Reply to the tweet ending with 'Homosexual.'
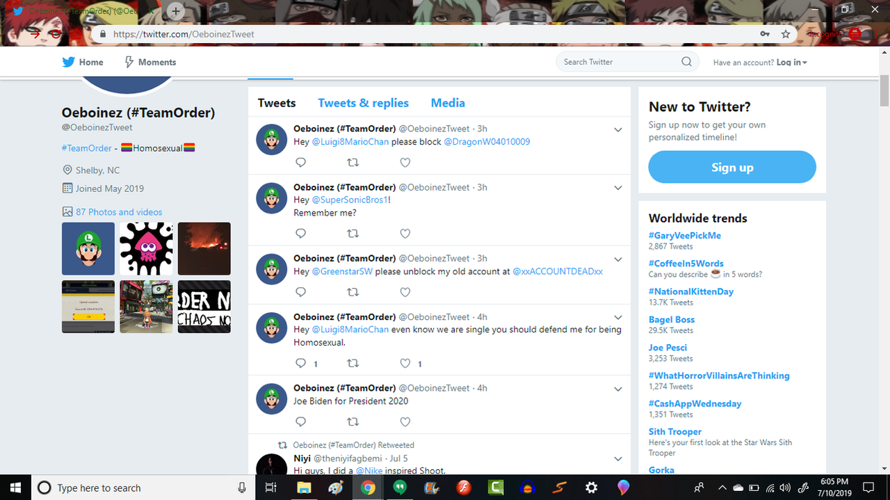The image size is (890, 500). pos(301,363)
